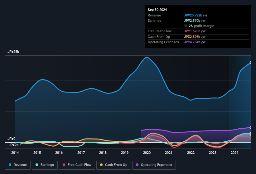Click the JP¥28b y-axis label
The image size is (256, 174).
tap(13, 52)
